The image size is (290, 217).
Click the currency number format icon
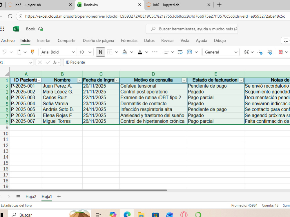(246, 52)
